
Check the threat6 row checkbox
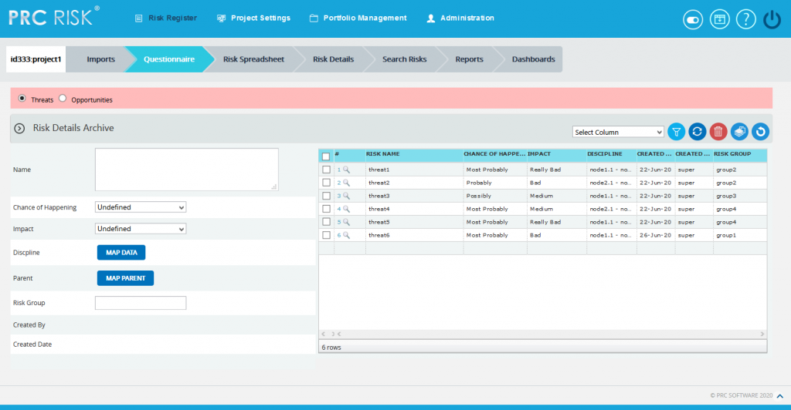pyautogui.click(x=327, y=235)
